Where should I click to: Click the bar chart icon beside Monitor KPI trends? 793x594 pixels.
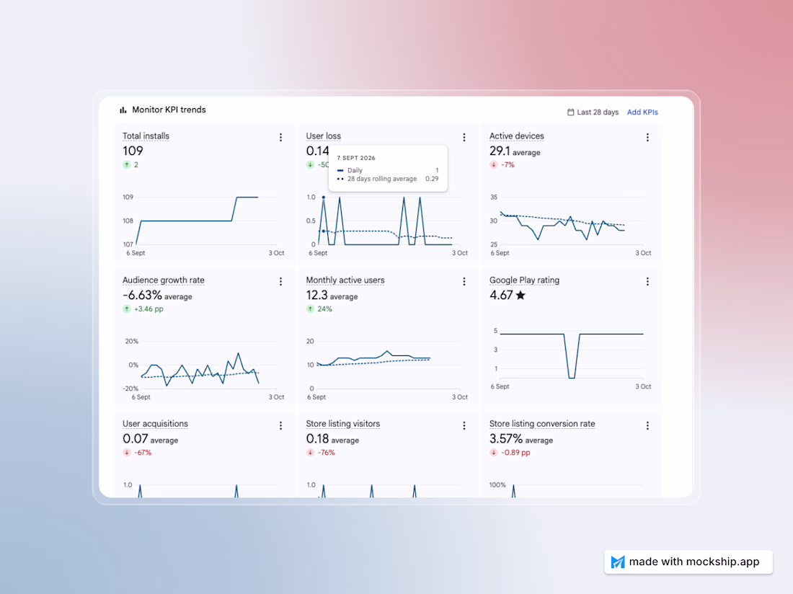(123, 110)
